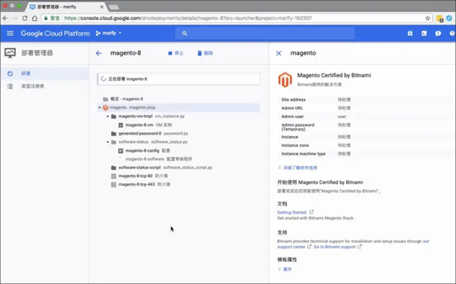The image size is (456, 284).
Task: Click the yellow browser extension icon
Action: (439, 18)
